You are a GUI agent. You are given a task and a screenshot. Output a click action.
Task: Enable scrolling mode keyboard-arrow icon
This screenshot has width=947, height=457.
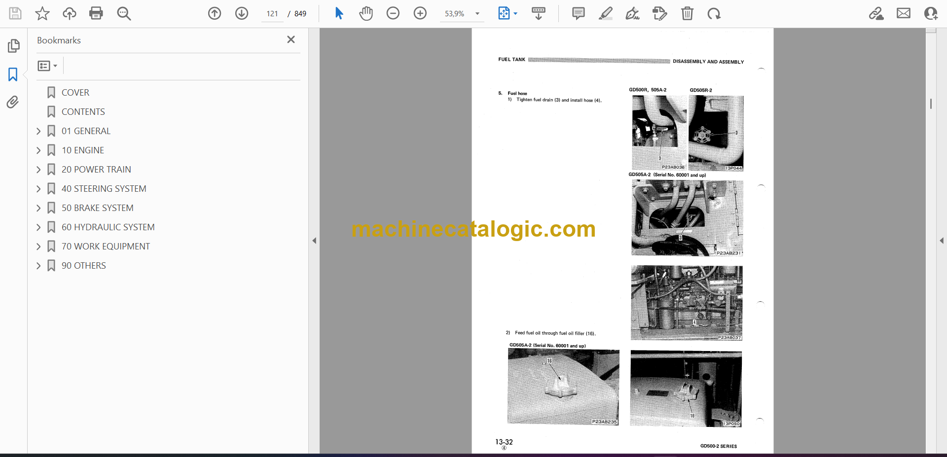click(x=539, y=13)
